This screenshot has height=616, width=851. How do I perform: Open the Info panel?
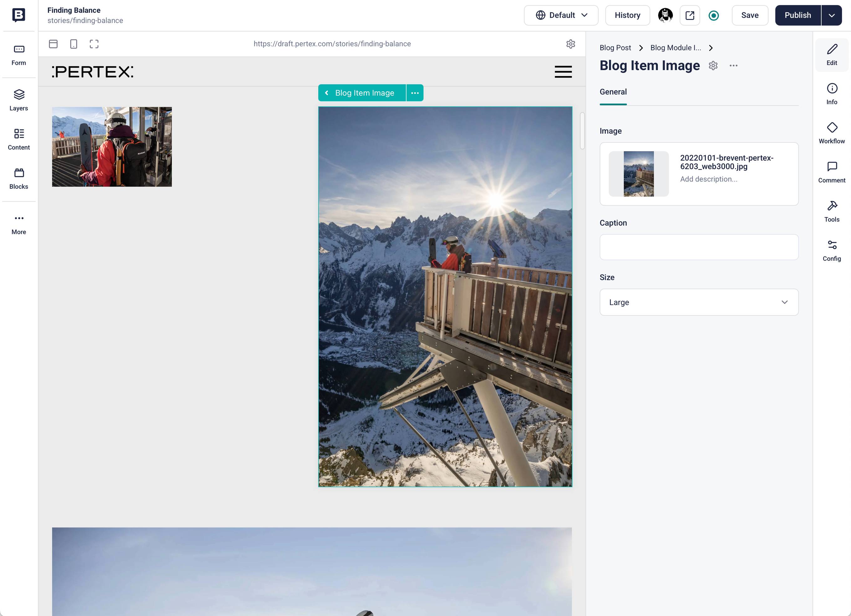coord(832,94)
